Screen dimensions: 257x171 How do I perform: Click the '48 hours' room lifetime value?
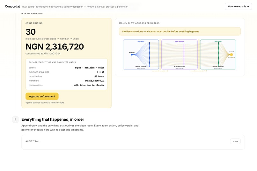click(99, 76)
